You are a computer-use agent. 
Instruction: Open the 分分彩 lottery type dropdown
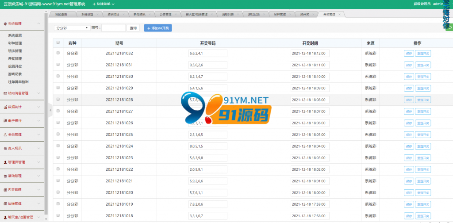coord(72,28)
